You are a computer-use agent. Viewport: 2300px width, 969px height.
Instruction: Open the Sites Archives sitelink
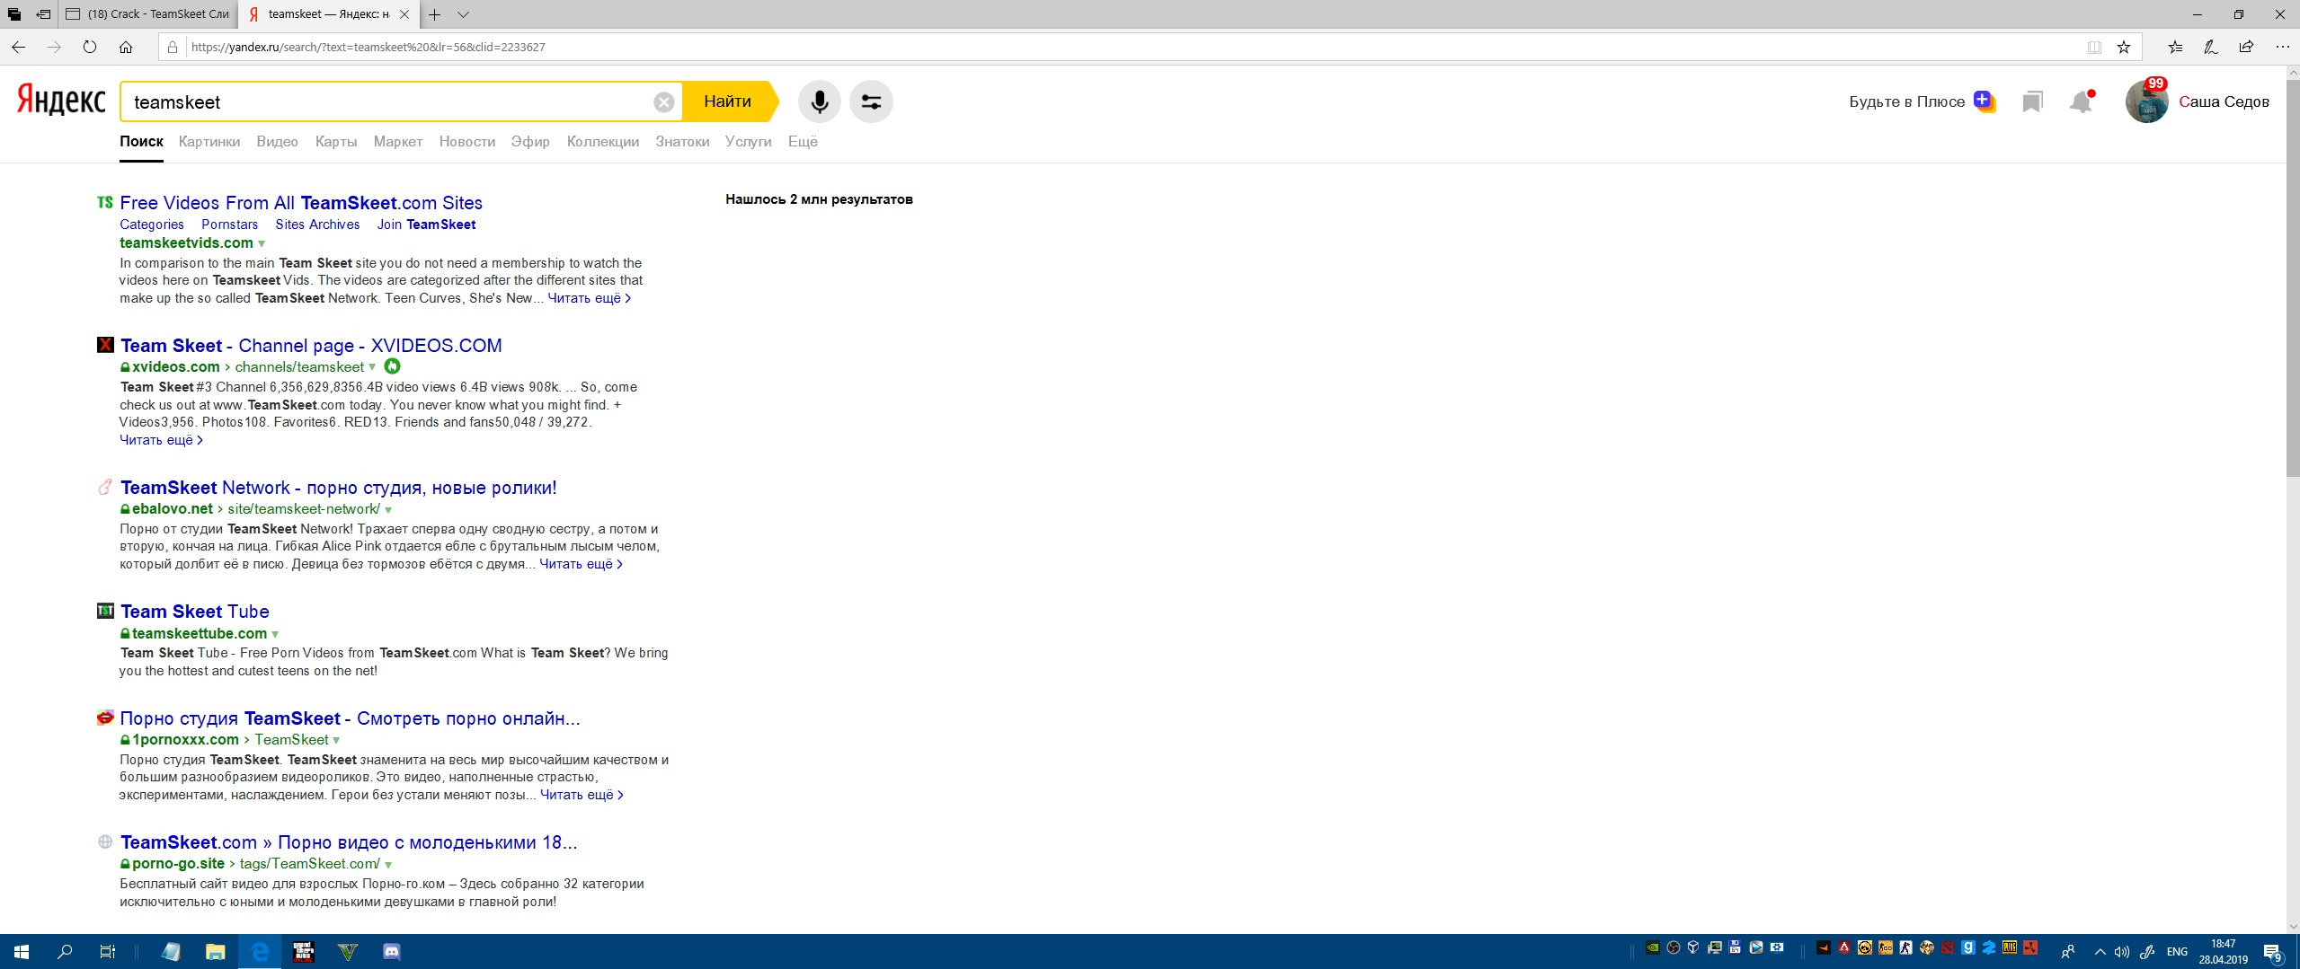tap(317, 225)
